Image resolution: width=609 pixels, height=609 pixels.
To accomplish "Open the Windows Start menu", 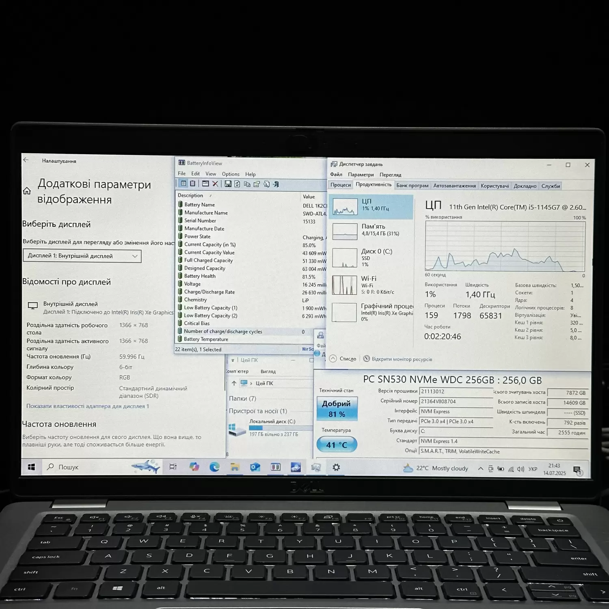I will 31,467.
